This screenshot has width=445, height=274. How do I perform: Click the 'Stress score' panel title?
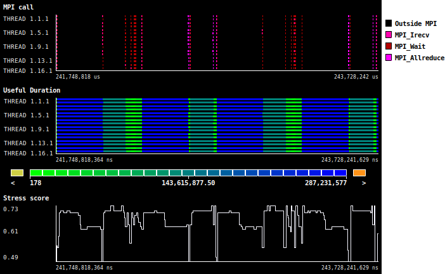26,198
